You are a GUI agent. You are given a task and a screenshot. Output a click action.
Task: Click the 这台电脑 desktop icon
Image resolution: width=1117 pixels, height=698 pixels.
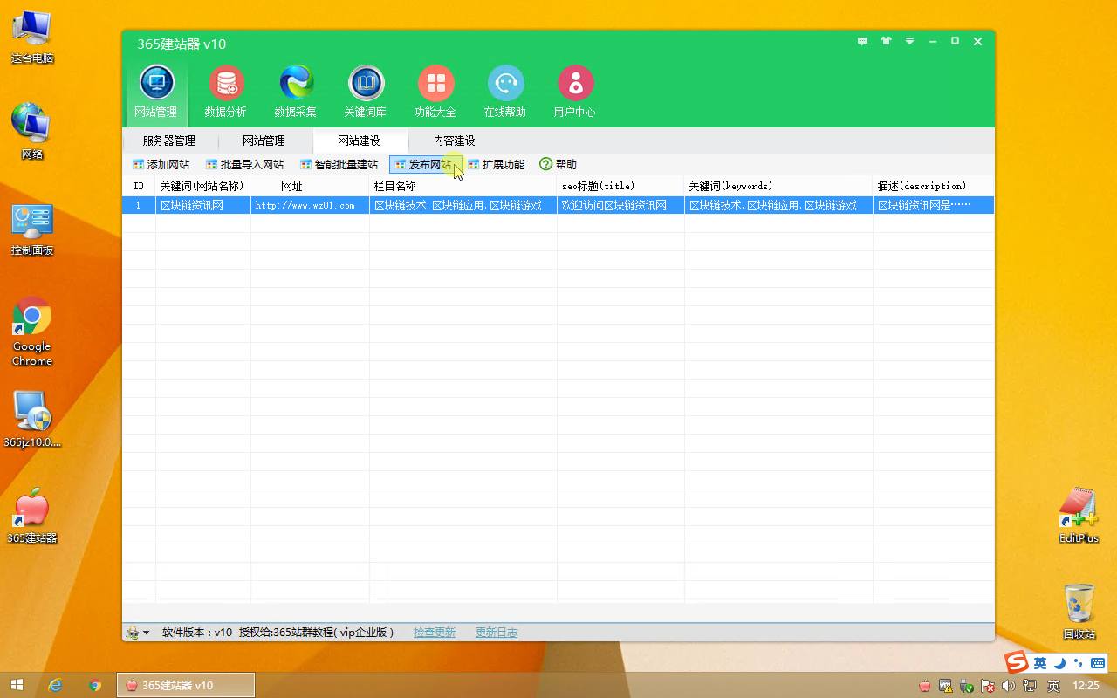click(32, 37)
